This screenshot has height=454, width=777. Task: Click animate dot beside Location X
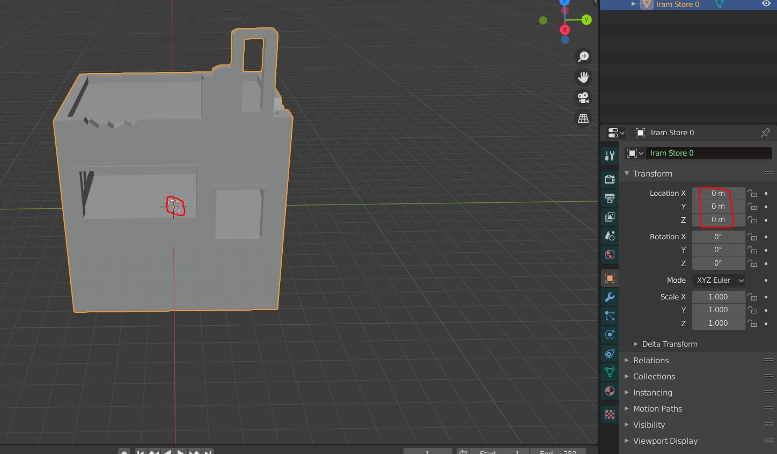tap(766, 193)
